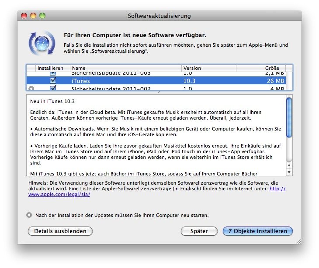This screenshot has width=319, height=268.
Task: Click the restart-required icon beside the restart notice
Action: point(29,215)
